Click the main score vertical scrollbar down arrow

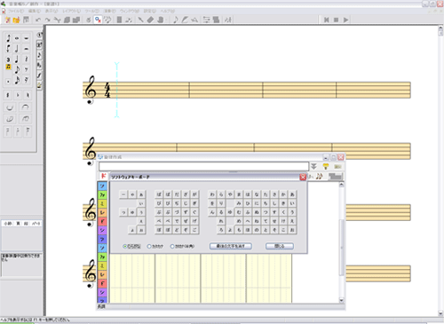(440, 313)
